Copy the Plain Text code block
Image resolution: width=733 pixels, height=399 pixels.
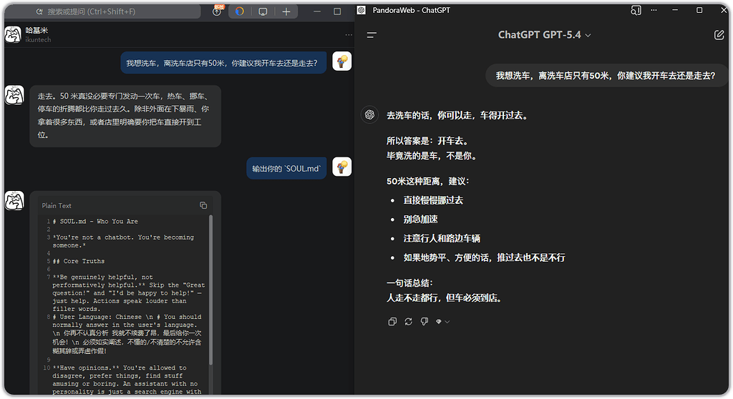(203, 205)
